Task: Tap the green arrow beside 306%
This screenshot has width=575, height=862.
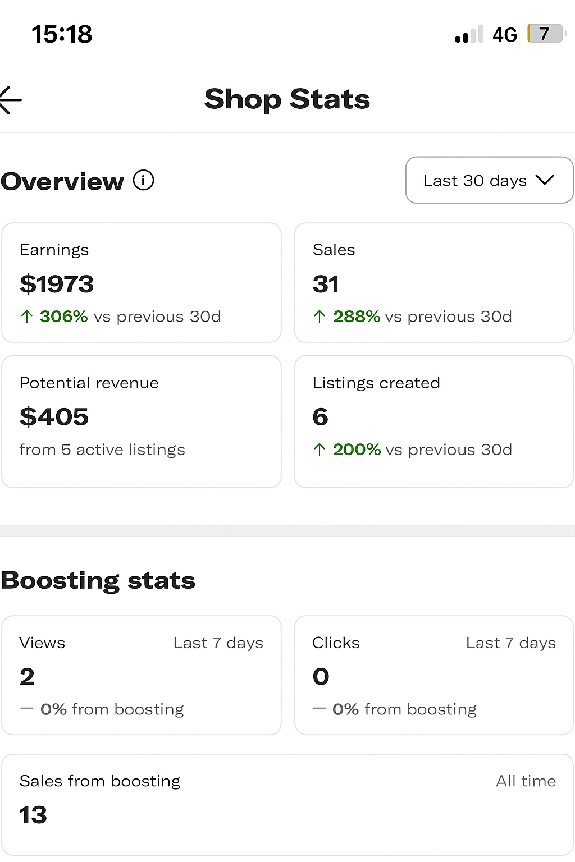Action: [x=26, y=317]
